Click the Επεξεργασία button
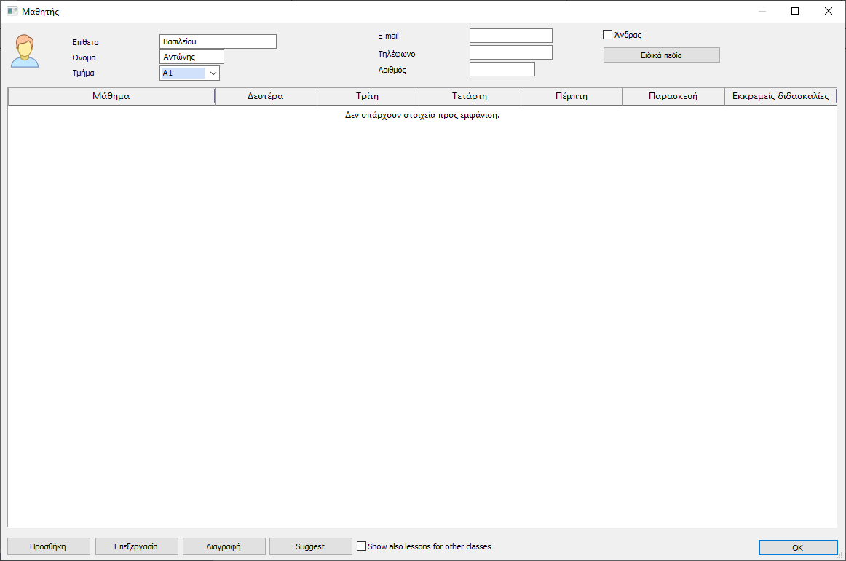The image size is (846, 561). pyautogui.click(x=136, y=546)
